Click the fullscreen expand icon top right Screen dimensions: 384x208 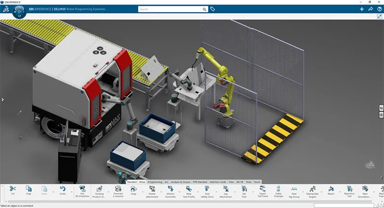[x=380, y=16]
